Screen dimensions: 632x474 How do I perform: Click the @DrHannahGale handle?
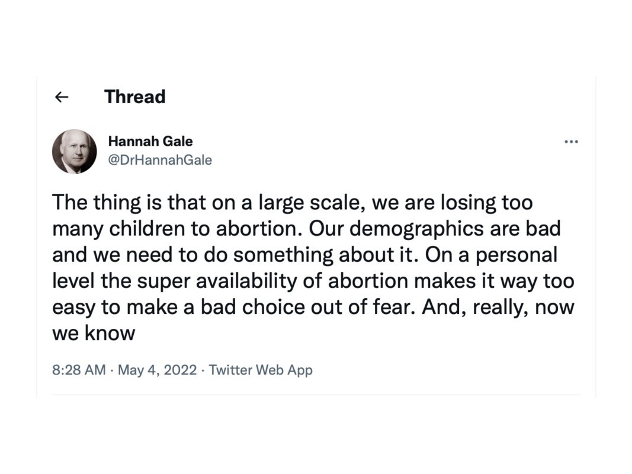[x=160, y=160]
